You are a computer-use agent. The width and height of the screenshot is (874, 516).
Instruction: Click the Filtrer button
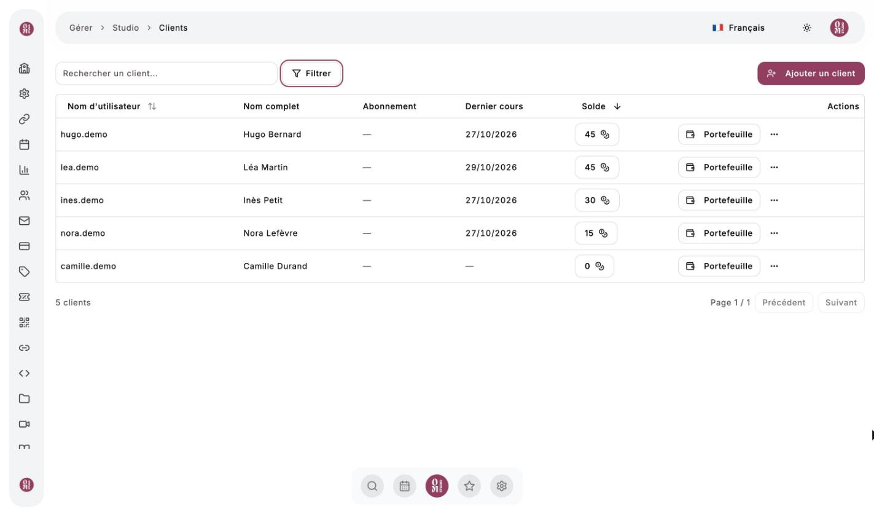pyautogui.click(x=311, y=73)
